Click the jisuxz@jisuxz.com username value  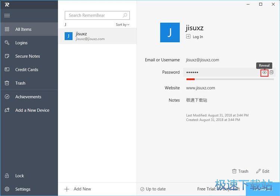[202, 60]
